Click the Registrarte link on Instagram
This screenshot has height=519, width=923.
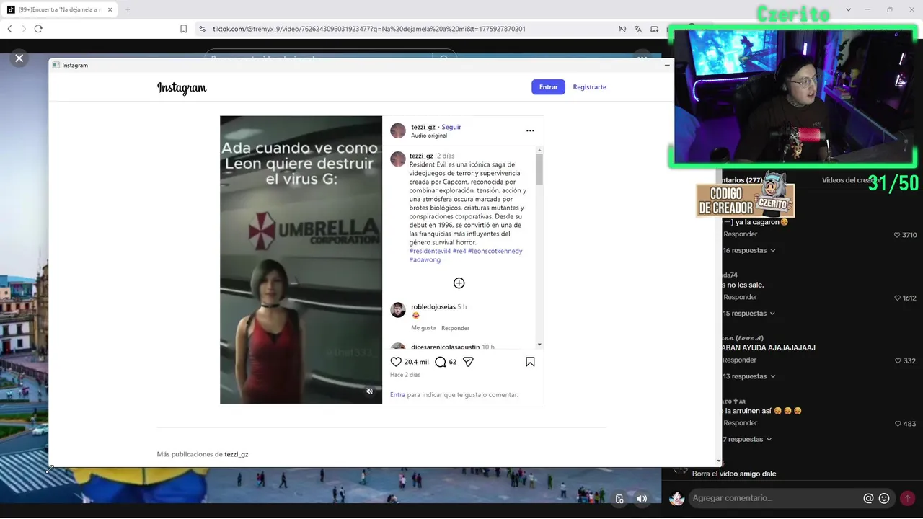pyautogui.click(x=589, y=86)
